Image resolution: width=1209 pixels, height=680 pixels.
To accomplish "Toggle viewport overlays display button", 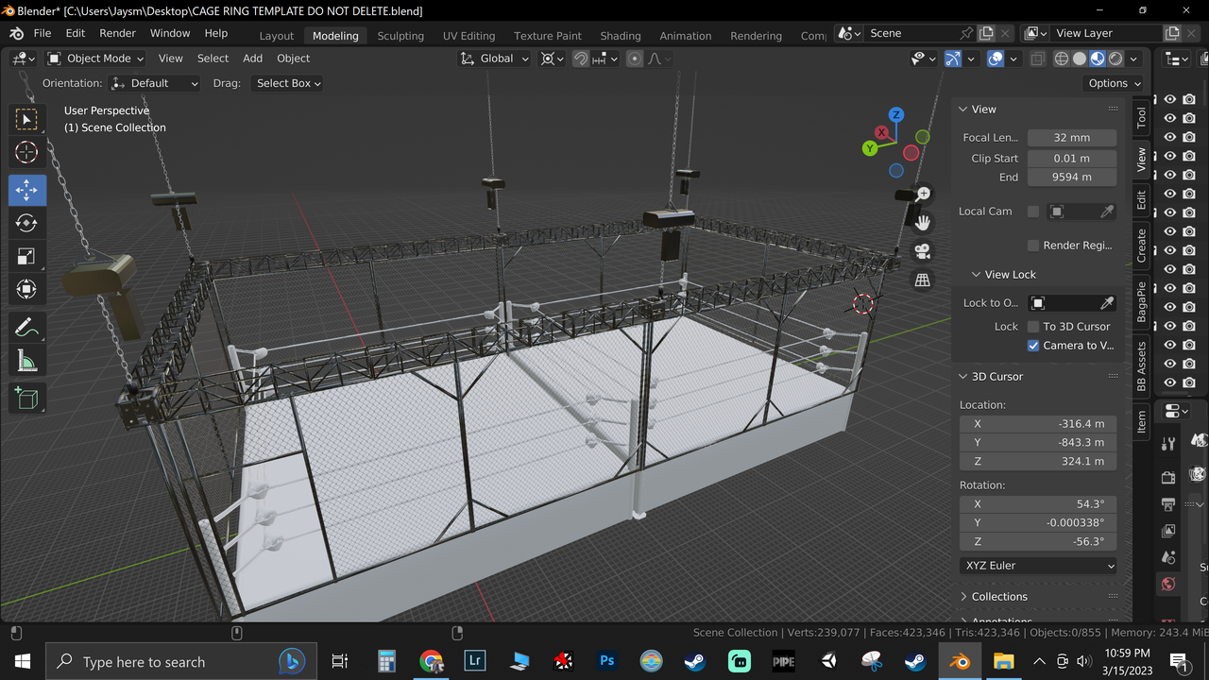I will (996, 59).
